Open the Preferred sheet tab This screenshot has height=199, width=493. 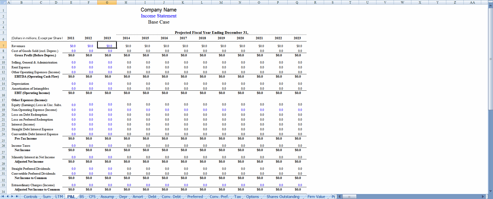(x=195, y=197)
